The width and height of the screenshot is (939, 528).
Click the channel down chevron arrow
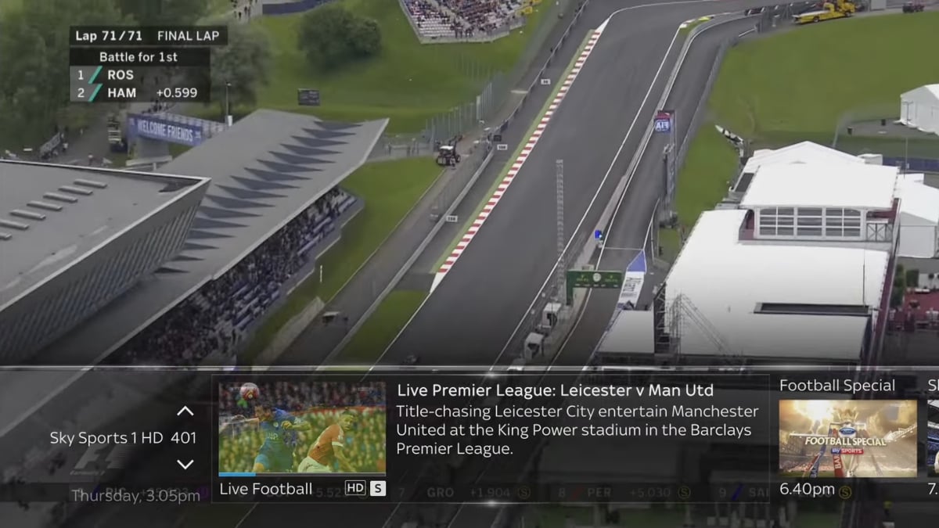[x=185, y=464]
